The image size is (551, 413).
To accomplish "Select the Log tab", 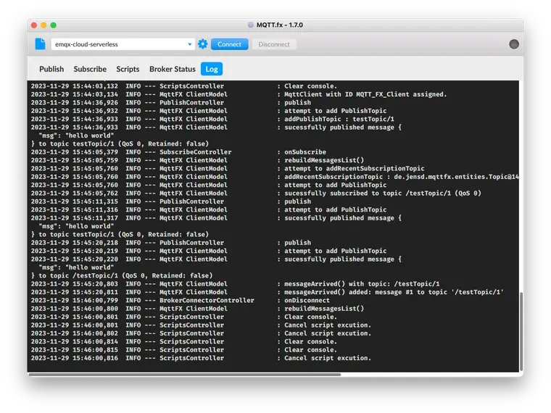I will click(x=212, y=69).
